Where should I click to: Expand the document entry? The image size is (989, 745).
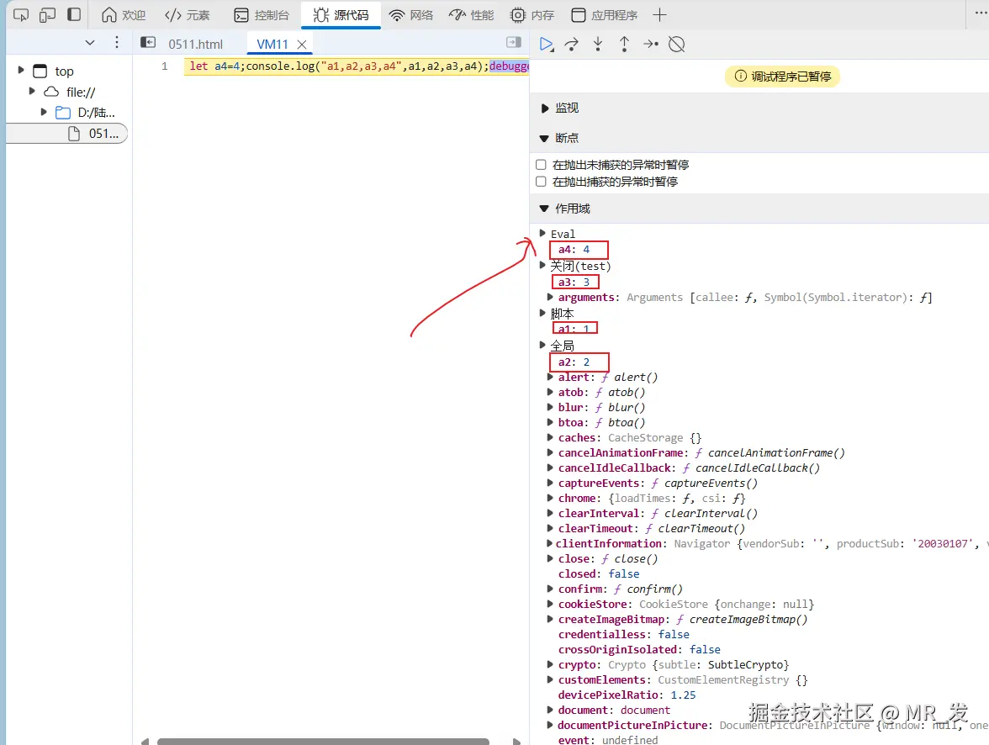tap(550, 711)
